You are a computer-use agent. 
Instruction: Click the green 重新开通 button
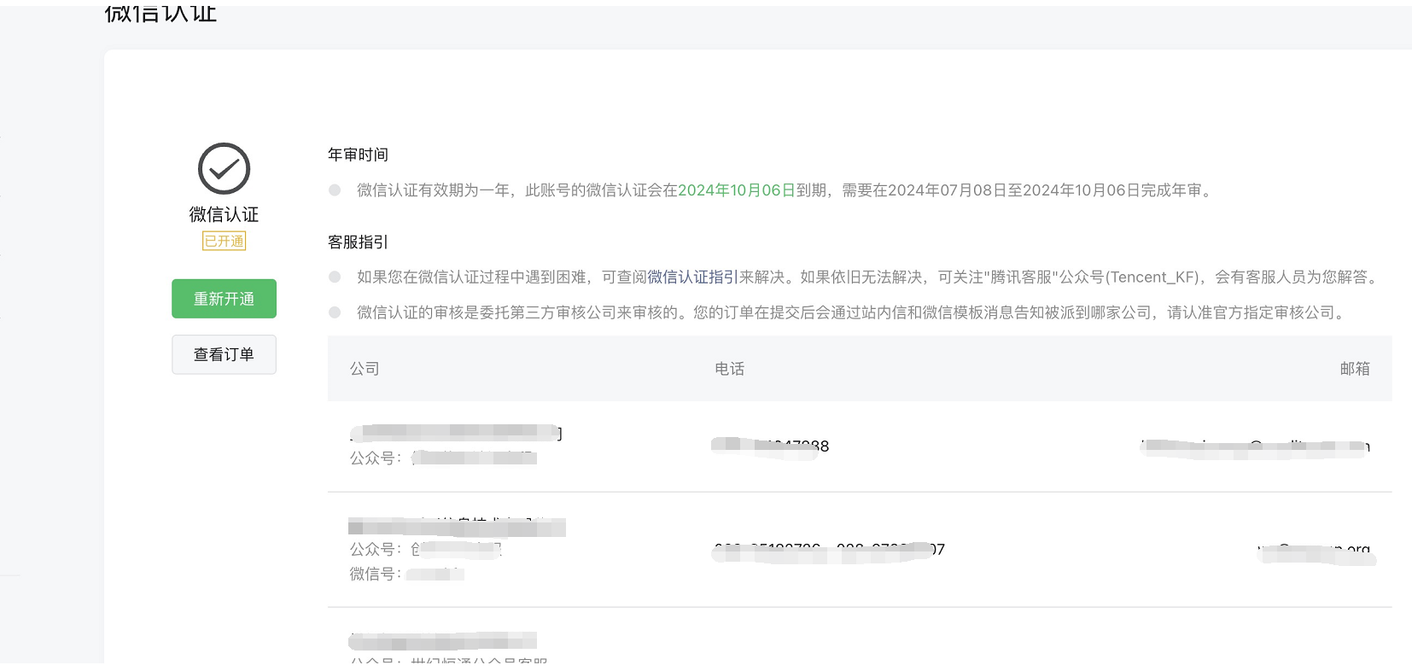tap(224, 299)
